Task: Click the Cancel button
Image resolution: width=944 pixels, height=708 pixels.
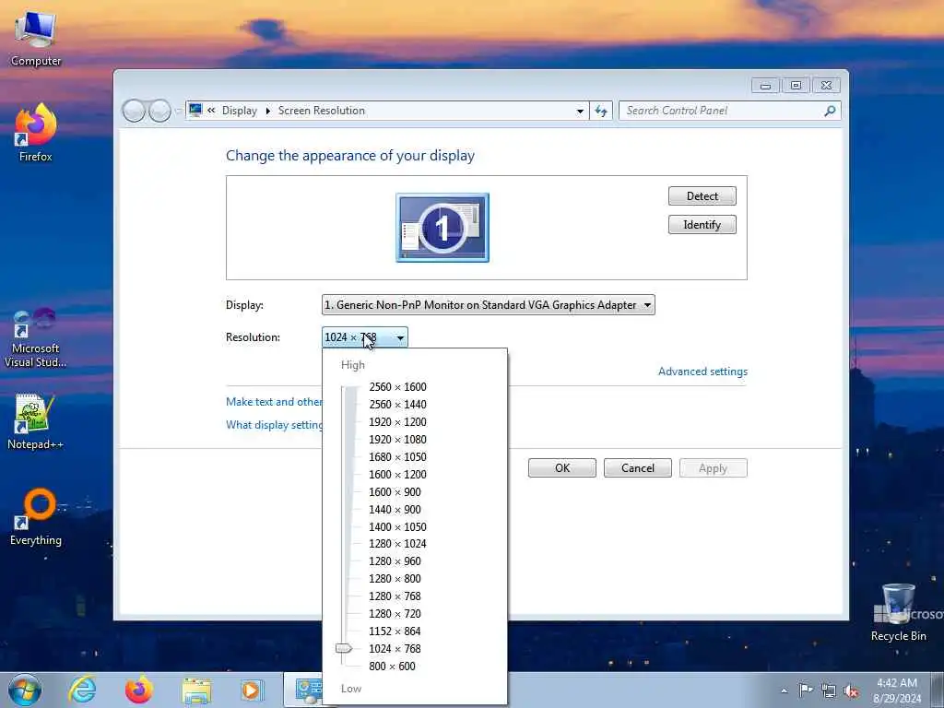Action: (x=638, y=467)
